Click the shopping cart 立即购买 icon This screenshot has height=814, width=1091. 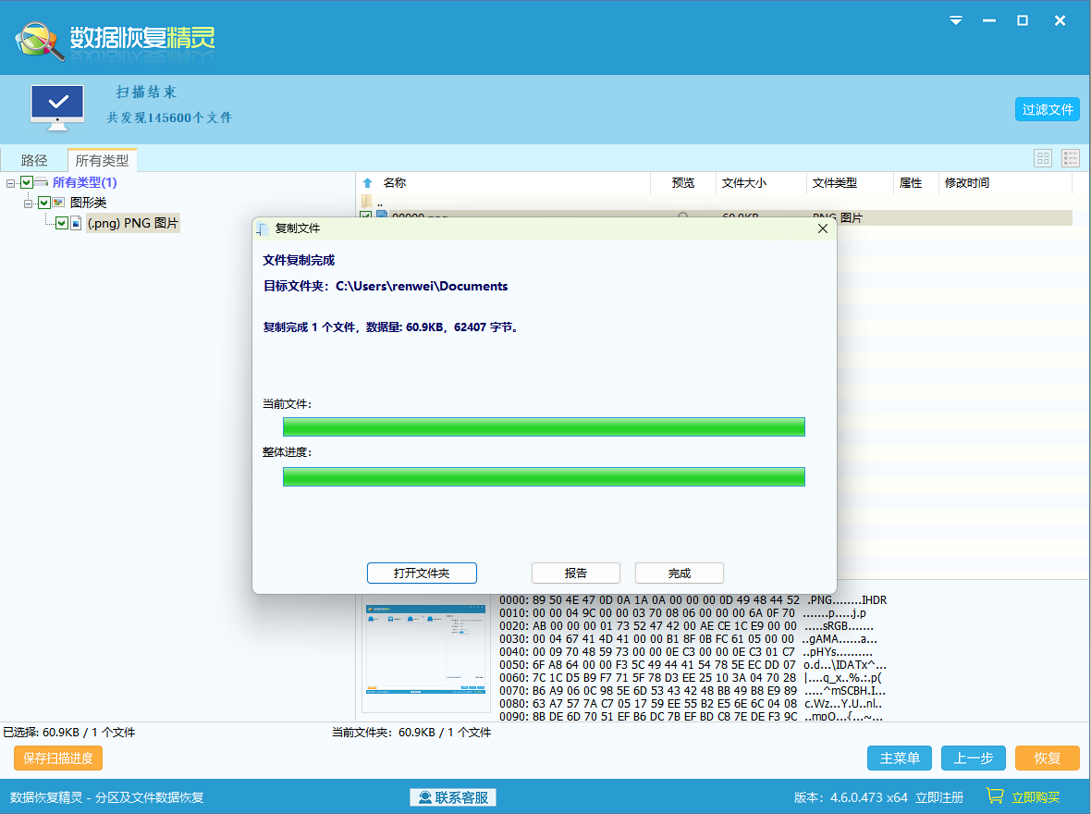(995, 796)
